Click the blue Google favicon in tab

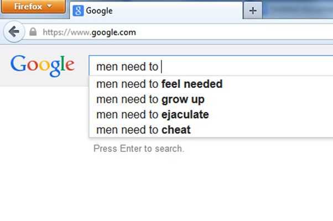pos(78,11)
